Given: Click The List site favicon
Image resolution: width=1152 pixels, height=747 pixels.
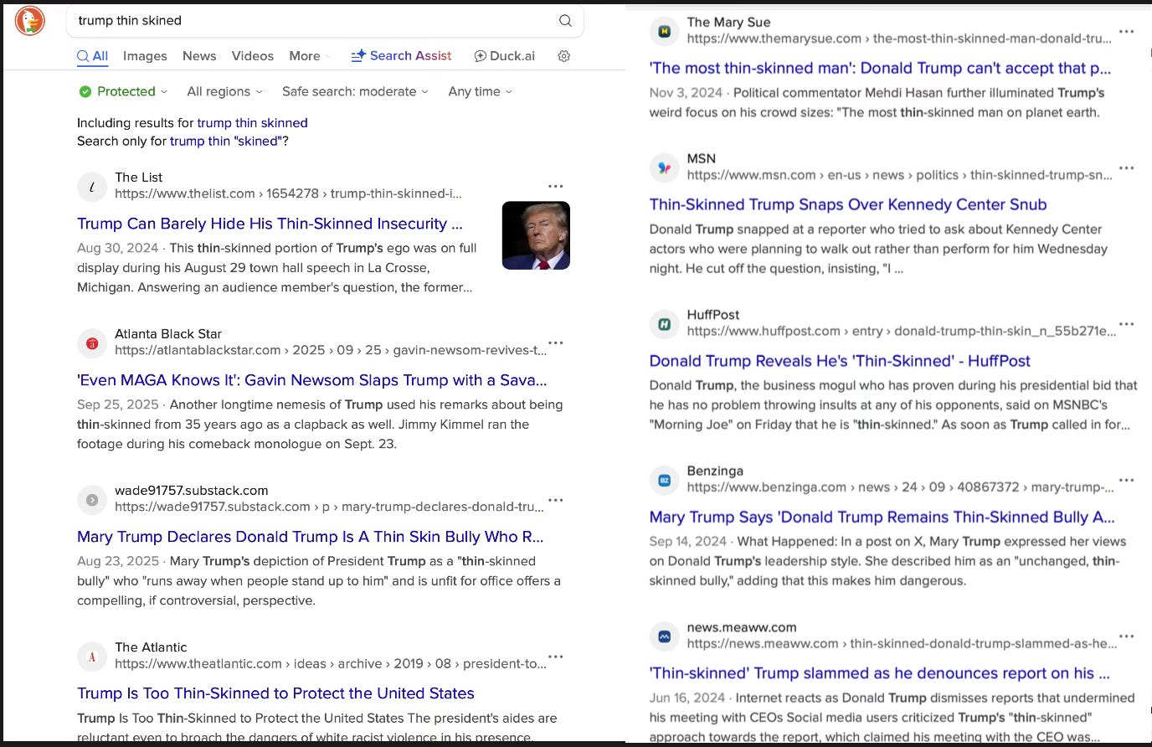Looking at the screenshot, I should coord(92,187).
